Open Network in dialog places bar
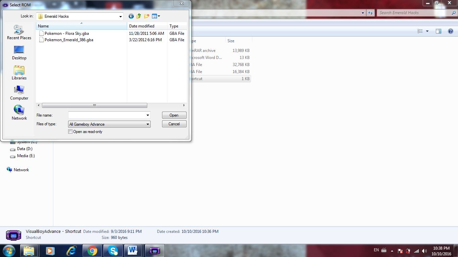The width and height of the screenshot is (458, 257). 19,113
